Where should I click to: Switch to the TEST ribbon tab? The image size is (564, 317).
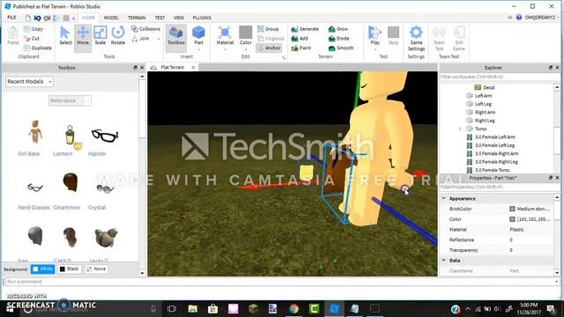pos(160,18)
